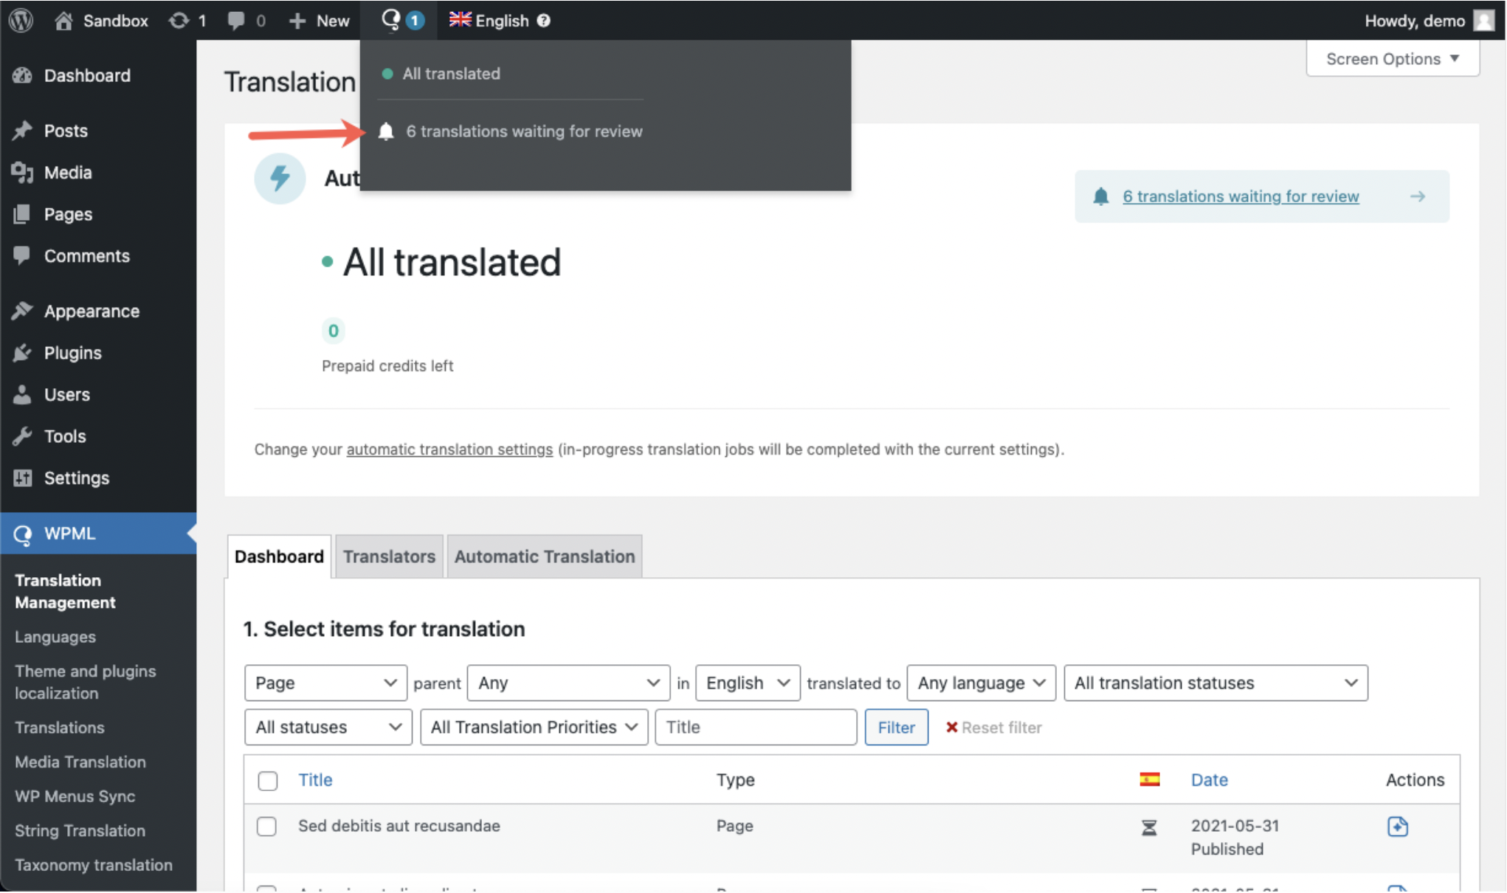Click the Filter button
This screenshot has height=893, width=1507.
(x=896, y=728)
